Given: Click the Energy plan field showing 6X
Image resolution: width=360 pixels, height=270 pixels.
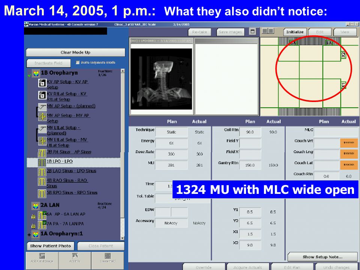Looking at the screenshot, I should pyautogui.click(x=171, y=143).
